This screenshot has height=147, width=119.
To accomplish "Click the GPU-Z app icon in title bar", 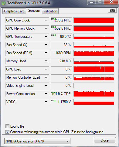I will pos(3,3).
